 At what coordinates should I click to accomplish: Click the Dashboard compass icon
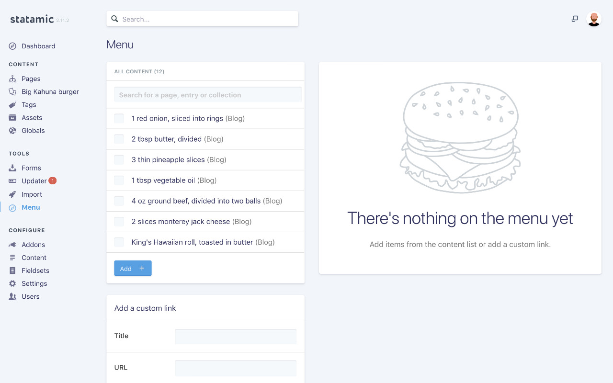click(12, 46)
